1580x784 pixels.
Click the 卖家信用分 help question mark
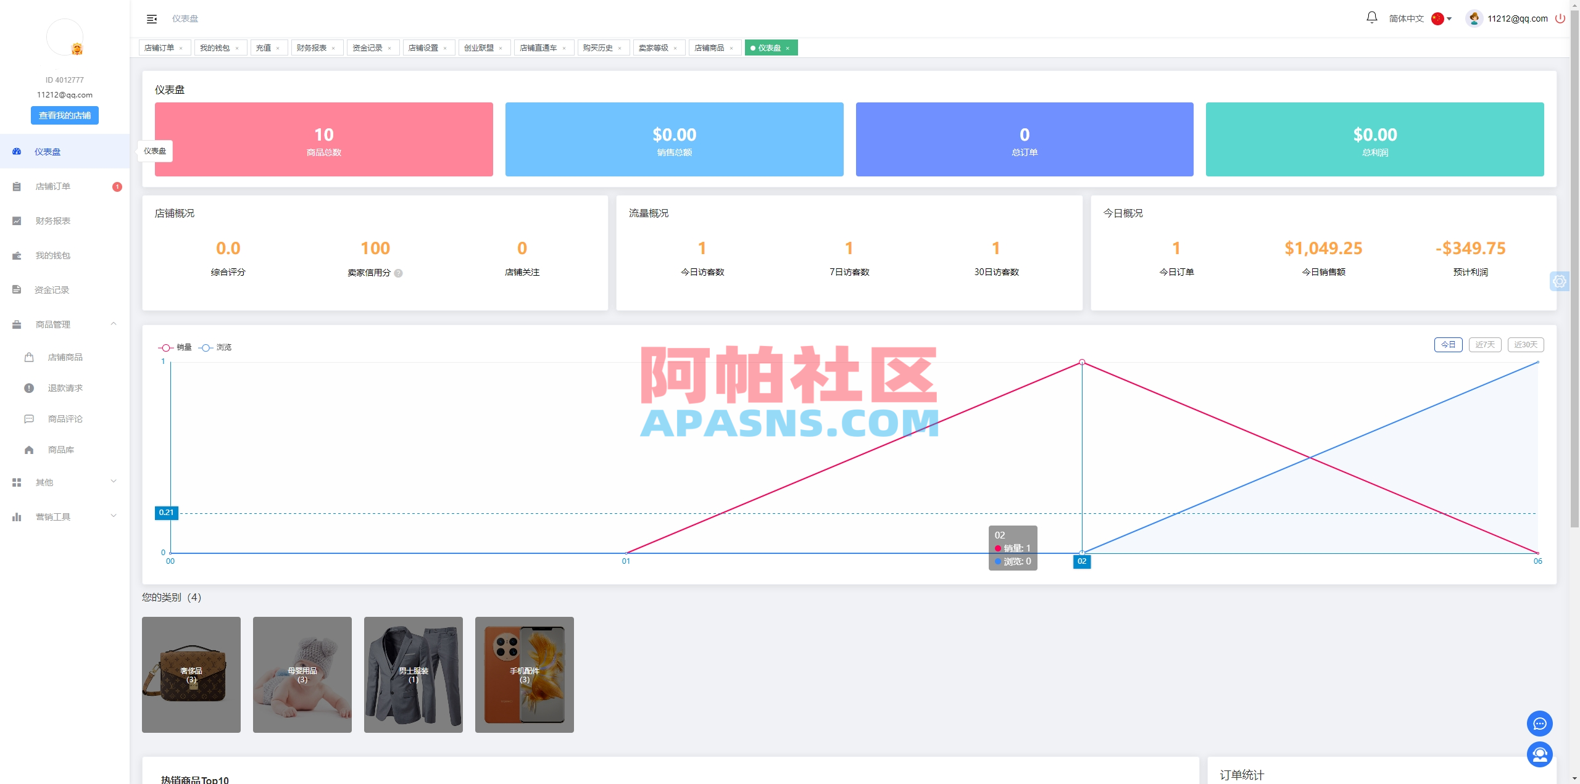point(399,272)
